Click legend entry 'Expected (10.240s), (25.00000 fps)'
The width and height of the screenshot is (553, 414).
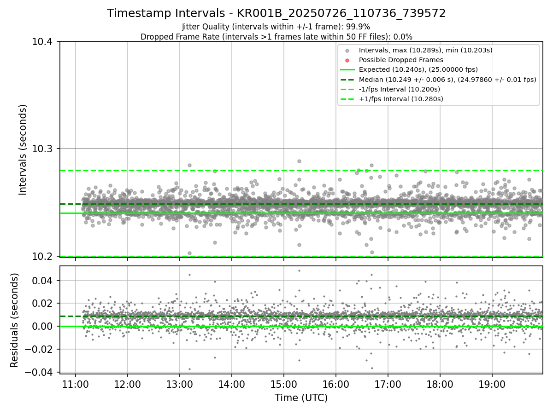coord(418,69)
